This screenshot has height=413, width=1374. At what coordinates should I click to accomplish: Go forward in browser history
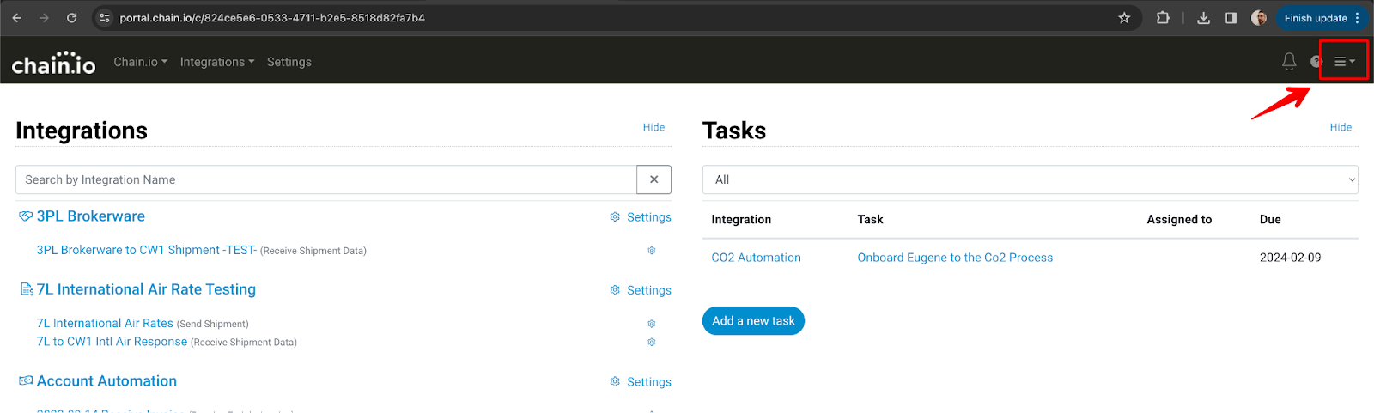coord(44,18)
